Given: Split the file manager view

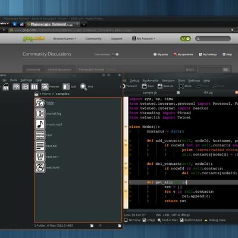Looking at the screenshot, I should pyautogui.click(x=70, y=87).
